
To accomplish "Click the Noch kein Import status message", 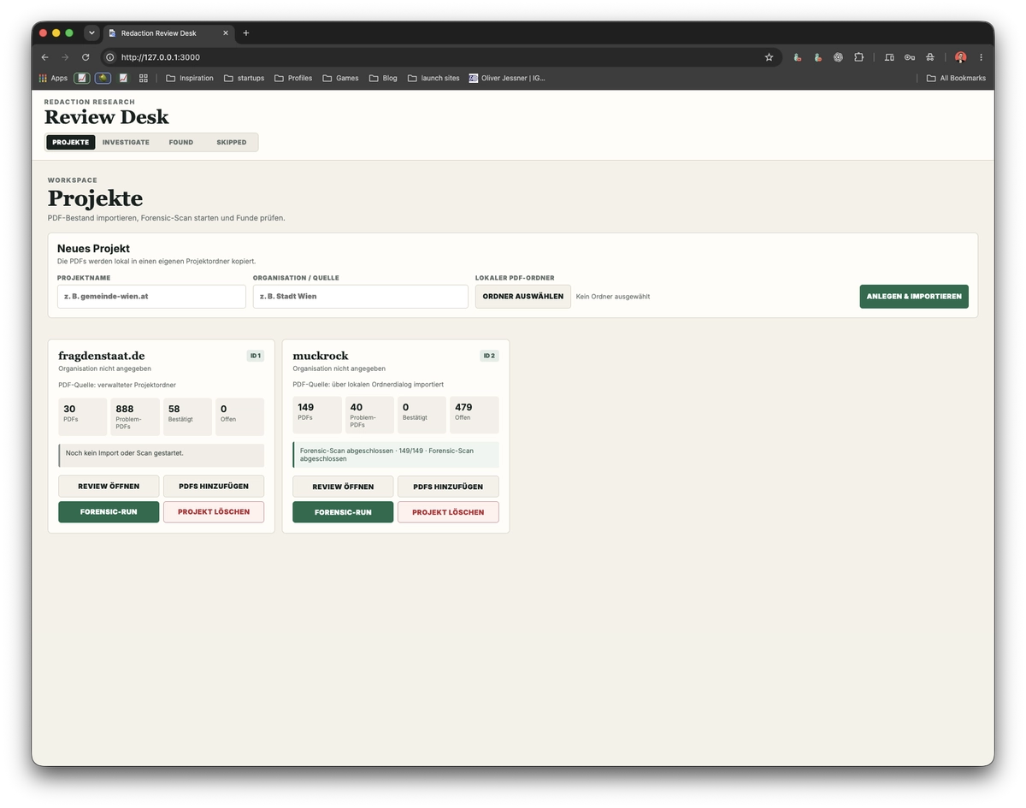I will (x=161, y=455).
